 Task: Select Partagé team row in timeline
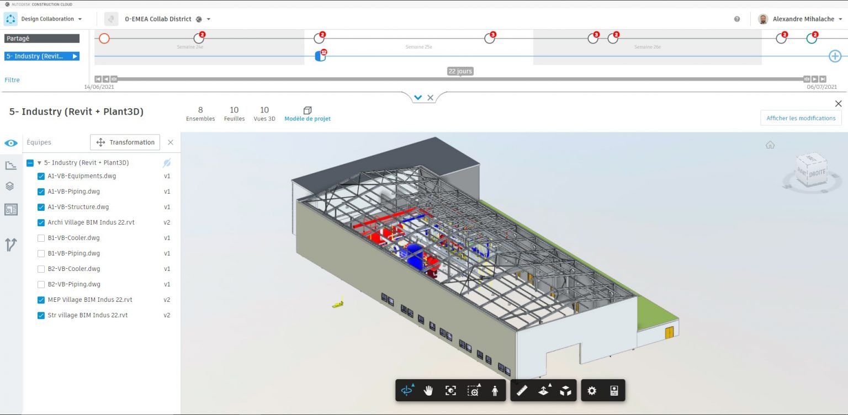pyautogui.click(x=42, y=39)
